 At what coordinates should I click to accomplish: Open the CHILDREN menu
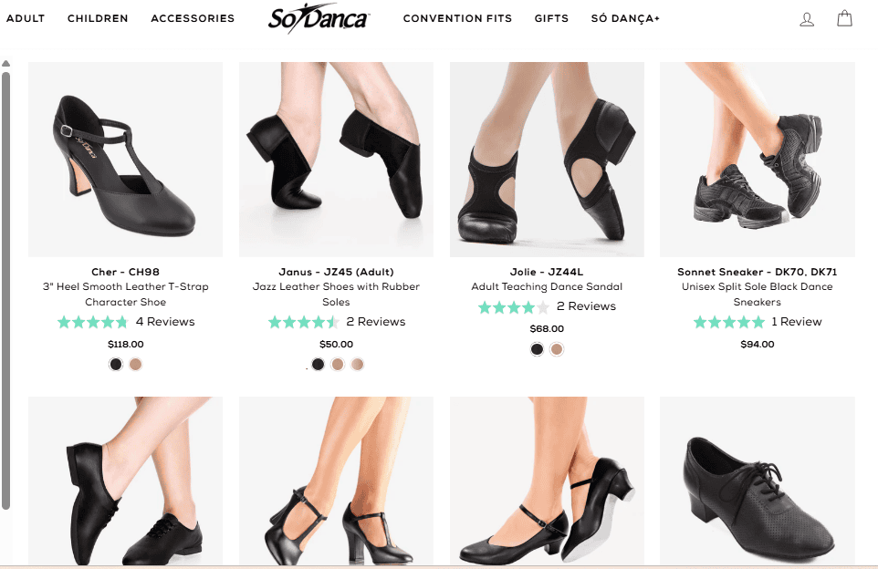98,17
